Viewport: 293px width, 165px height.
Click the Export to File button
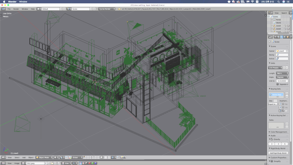[273, 104]
